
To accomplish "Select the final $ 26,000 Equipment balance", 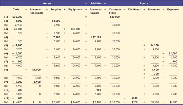I will 75,102.
